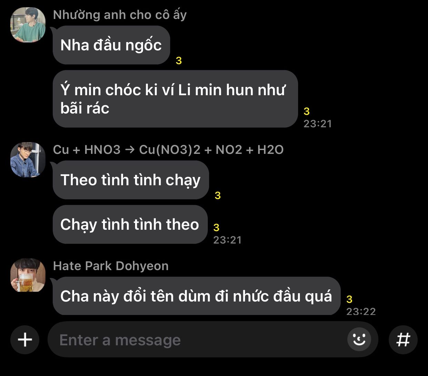Open avatar of the Cu + HNO3 user
Viewport: 428px width, 376px height.
[28, 160]
